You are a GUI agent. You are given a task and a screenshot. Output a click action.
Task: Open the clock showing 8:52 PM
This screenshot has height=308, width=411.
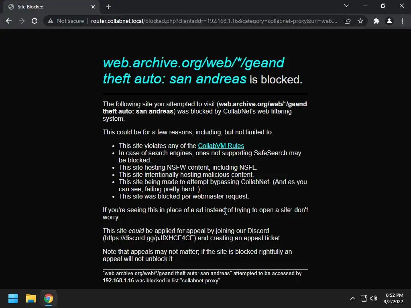click(x=393, y=298)
